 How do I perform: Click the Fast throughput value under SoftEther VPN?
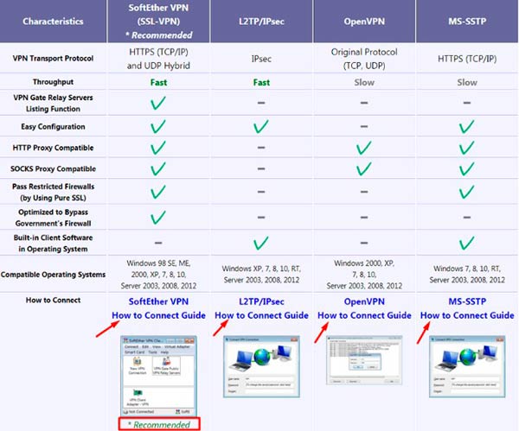point(158,82)
